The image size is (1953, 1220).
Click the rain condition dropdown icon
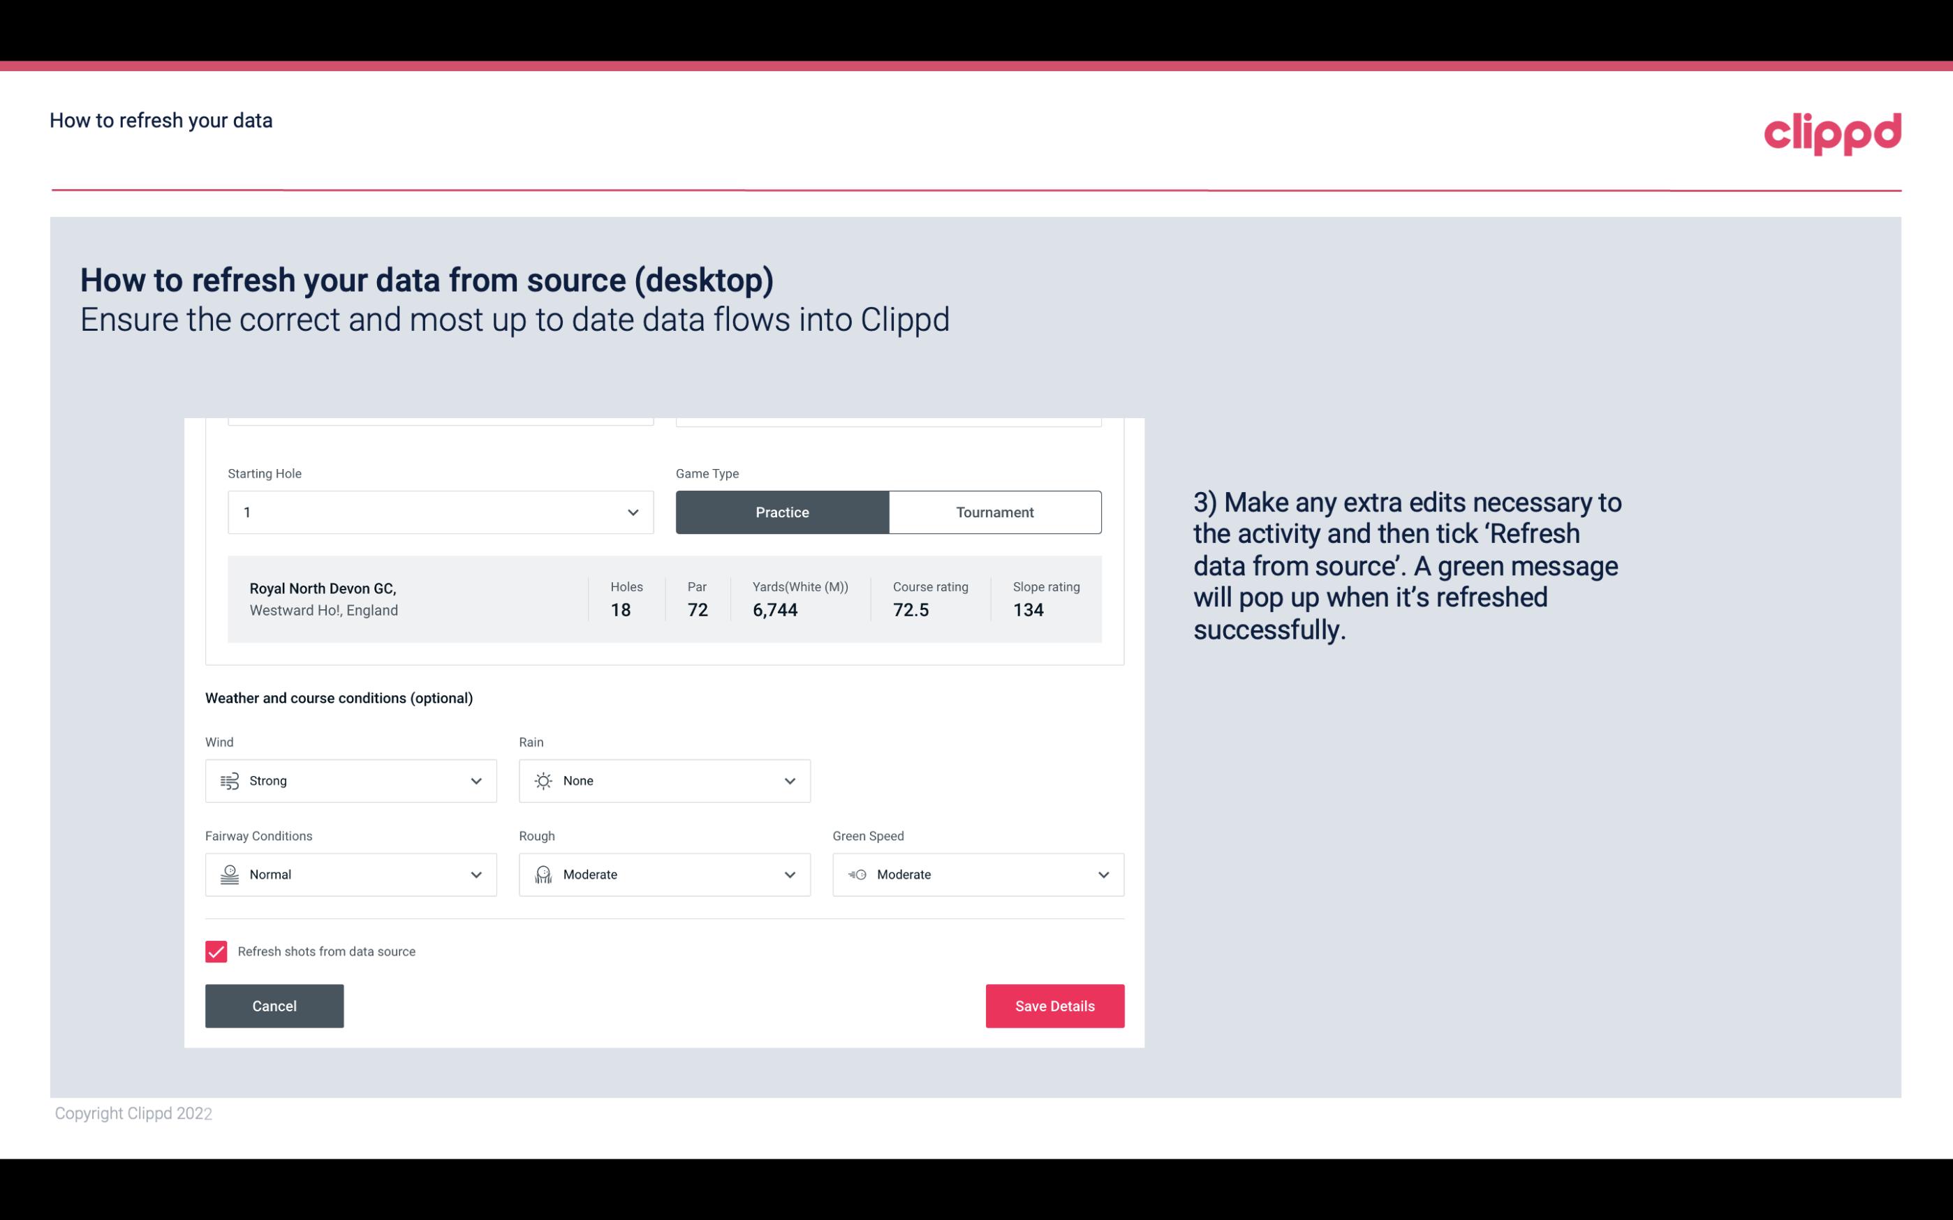[789, 780]
